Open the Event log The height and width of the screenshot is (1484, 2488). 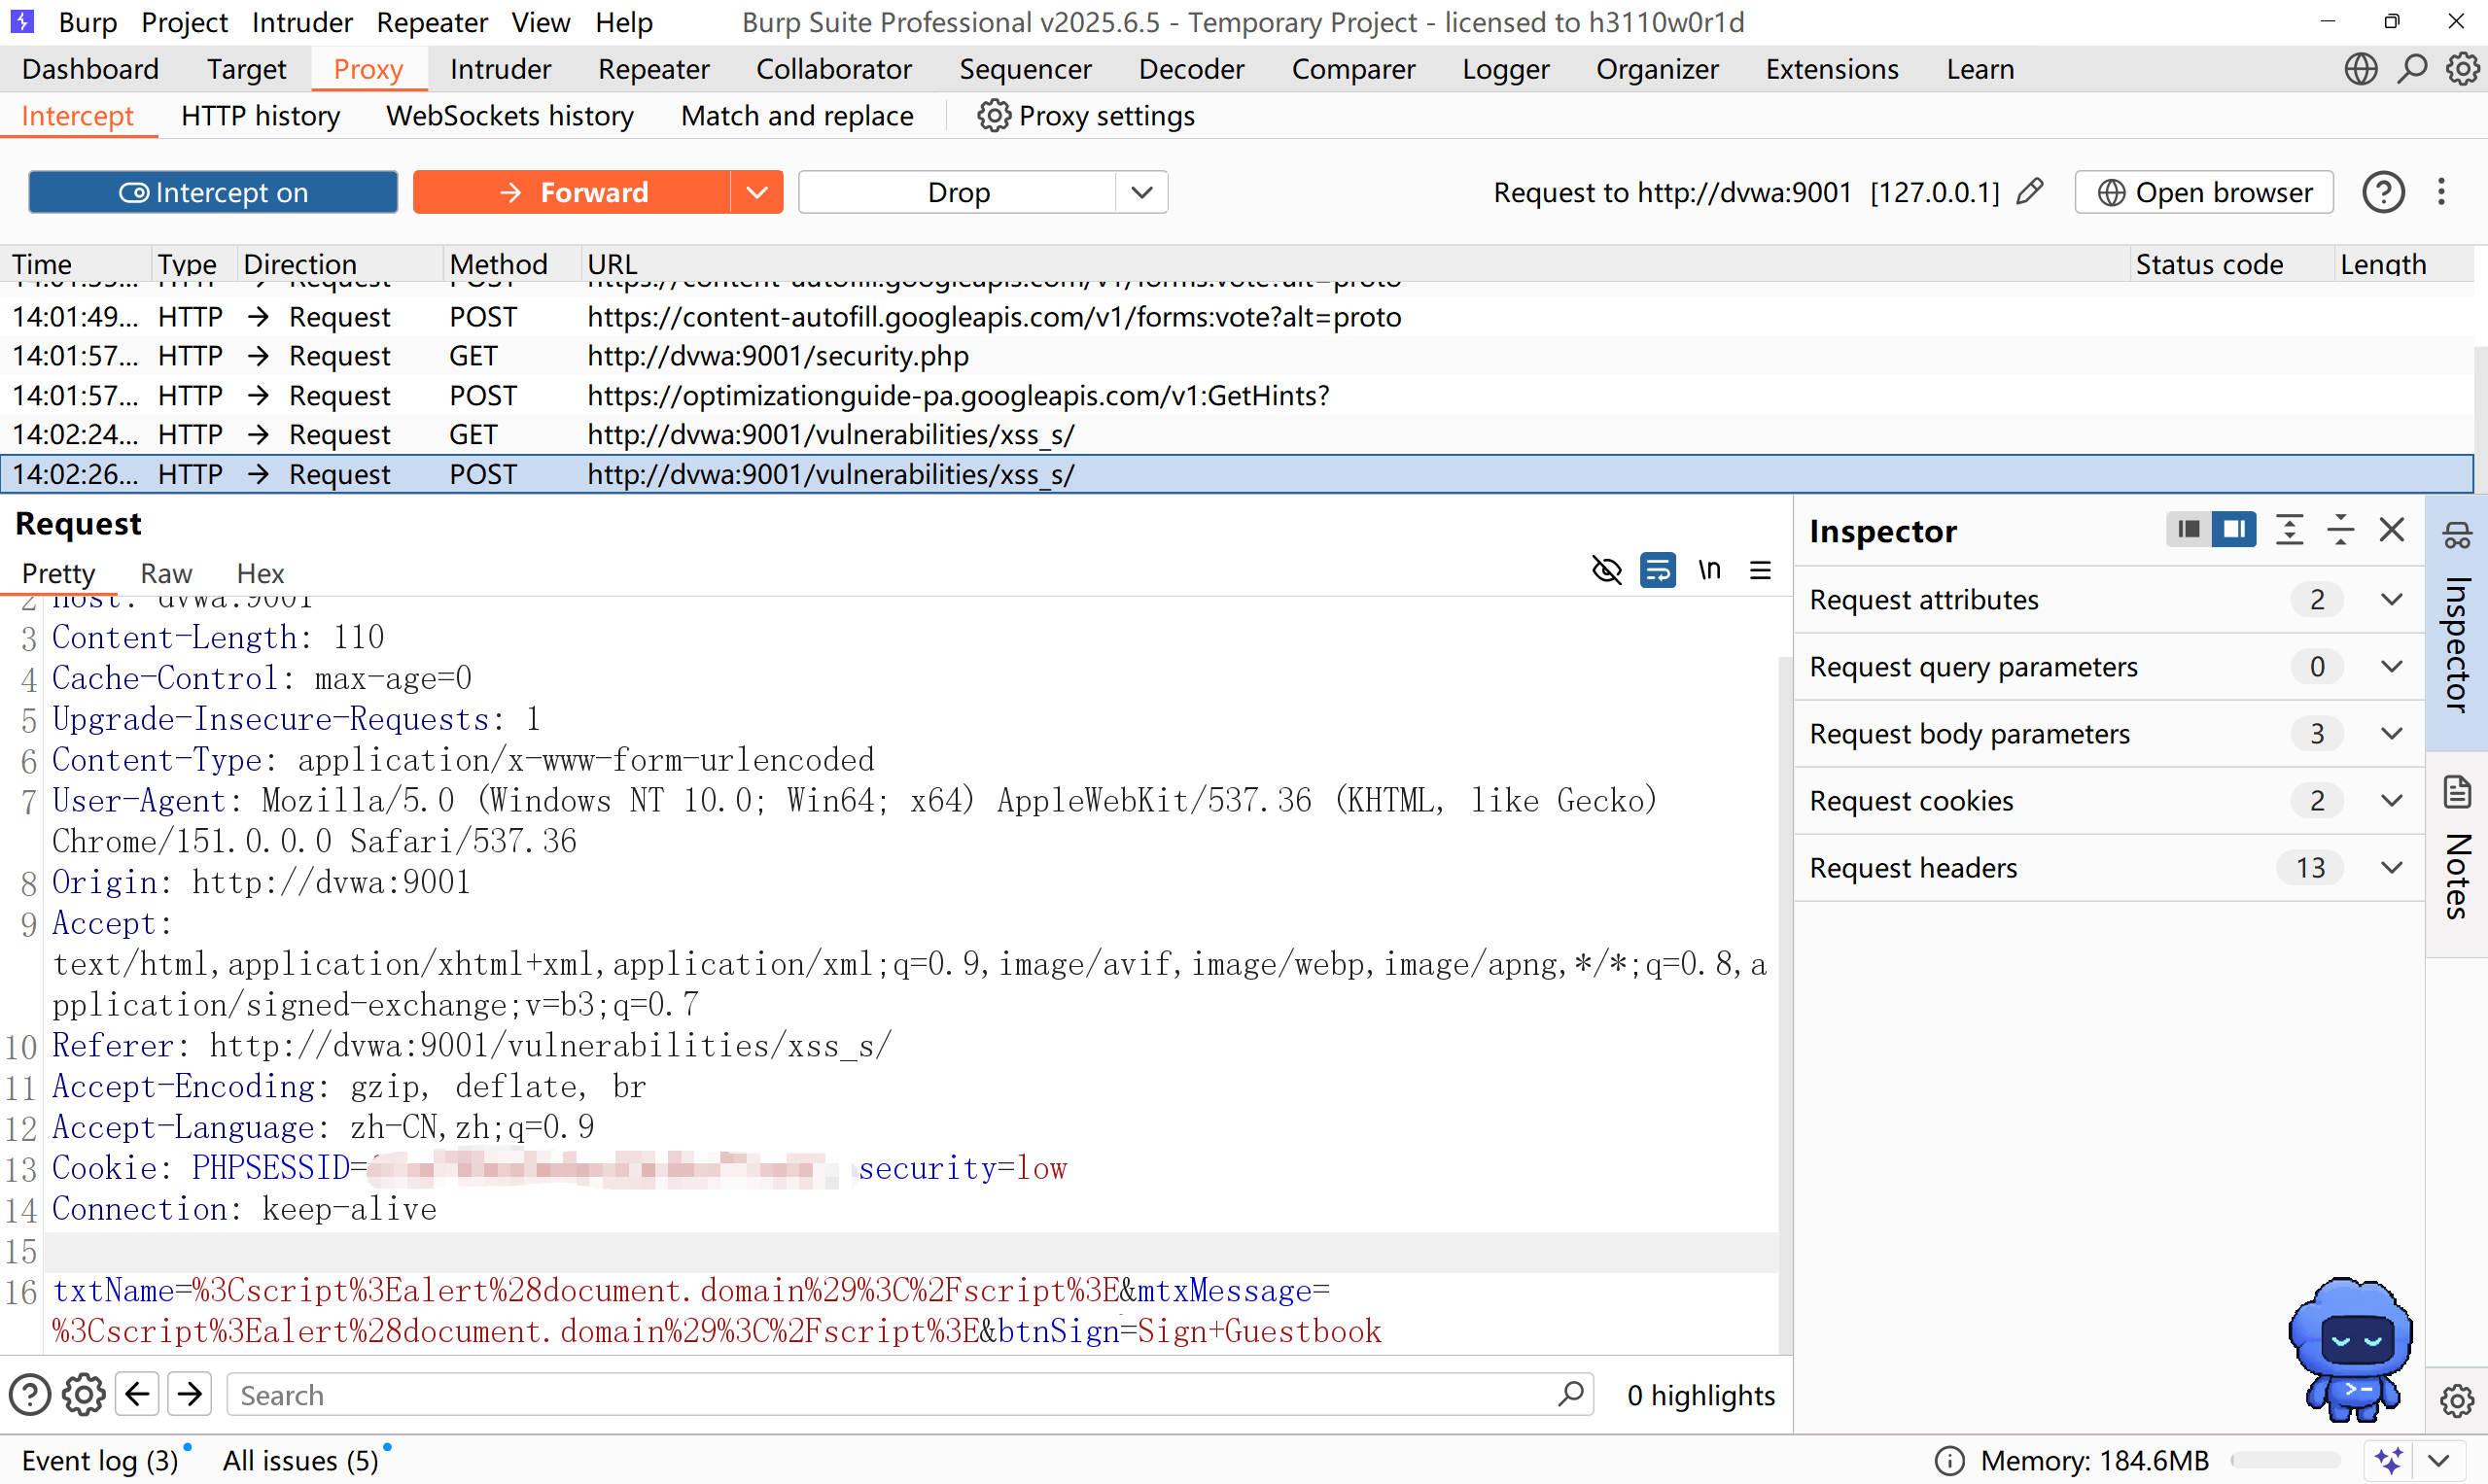coord(100,1461)
